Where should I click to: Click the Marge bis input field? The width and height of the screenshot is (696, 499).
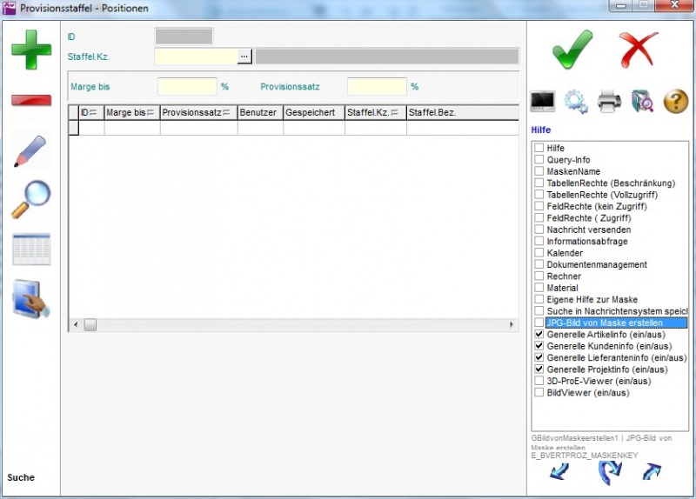click(x=187, y=87)
